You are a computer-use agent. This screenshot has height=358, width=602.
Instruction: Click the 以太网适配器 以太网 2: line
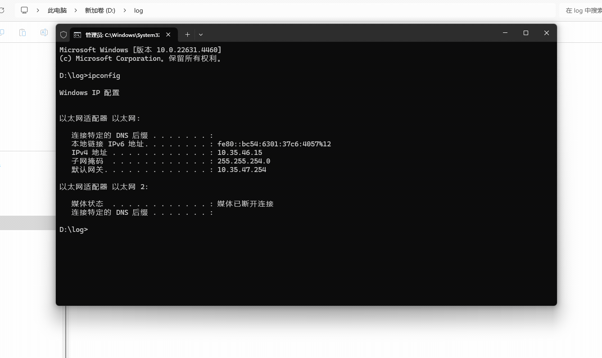point(104,187)
